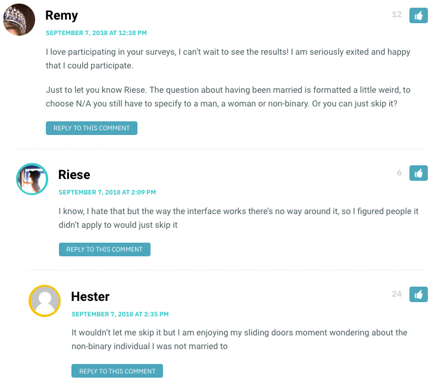The height and width of the screenshot is (383, 435).
Task: Reply to Riese's comment
Action: pyautogui.click(x=105, y=249)
